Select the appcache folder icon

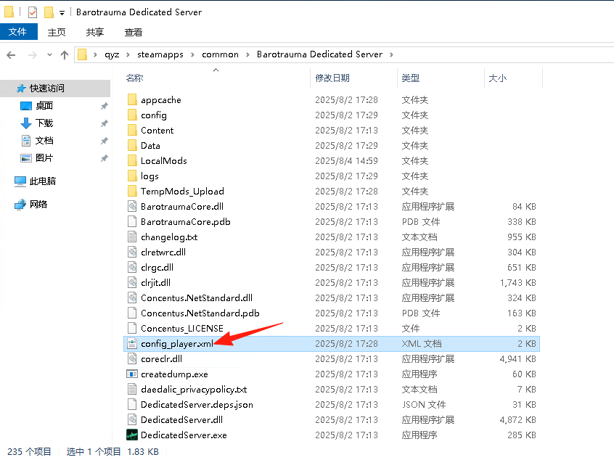(x=132, y=99)
